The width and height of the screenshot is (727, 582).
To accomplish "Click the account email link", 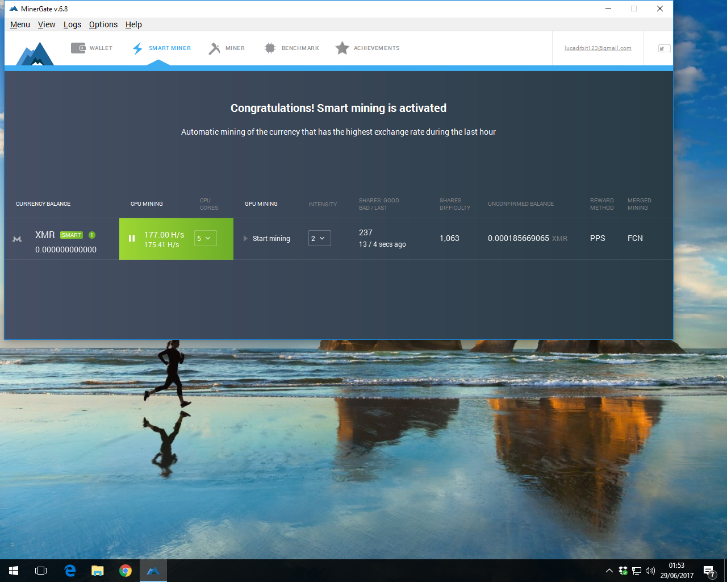I will tap(598, 48).
